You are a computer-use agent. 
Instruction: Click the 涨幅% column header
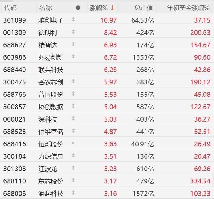click(x=99, y=8)
